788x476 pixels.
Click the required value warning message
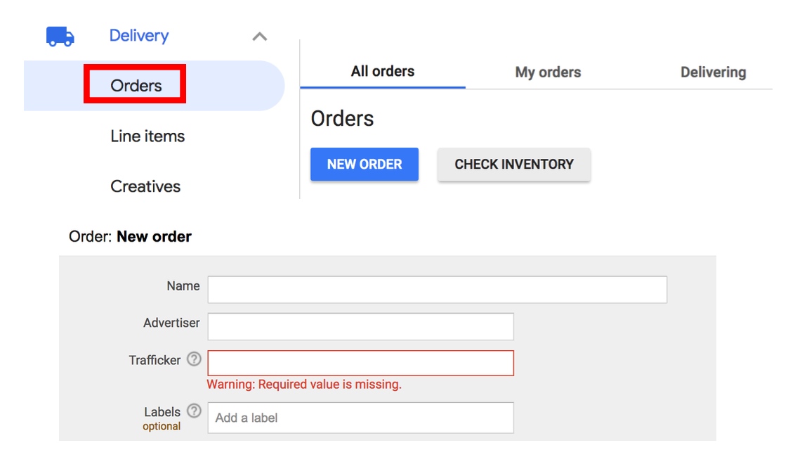pyautogui.click(x=305, y=385)
